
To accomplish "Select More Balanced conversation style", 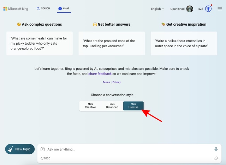I will (x=112, y=106).
